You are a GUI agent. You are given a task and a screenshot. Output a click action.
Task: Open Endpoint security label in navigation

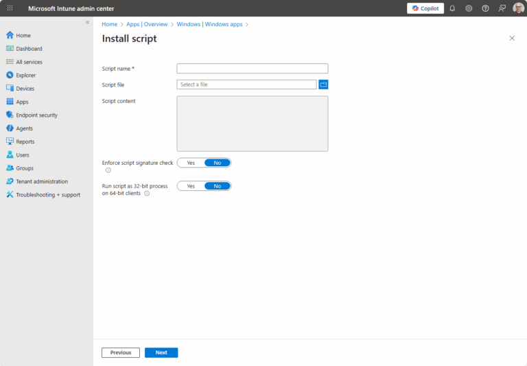[x=36, y=115]
